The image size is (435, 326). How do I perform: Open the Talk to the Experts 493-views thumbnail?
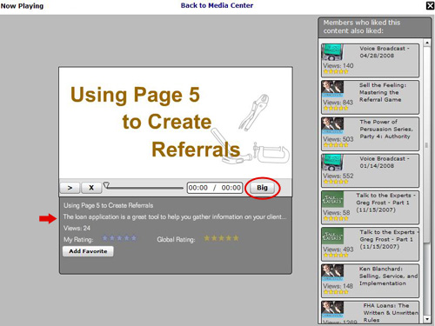[x=332, y=236]
